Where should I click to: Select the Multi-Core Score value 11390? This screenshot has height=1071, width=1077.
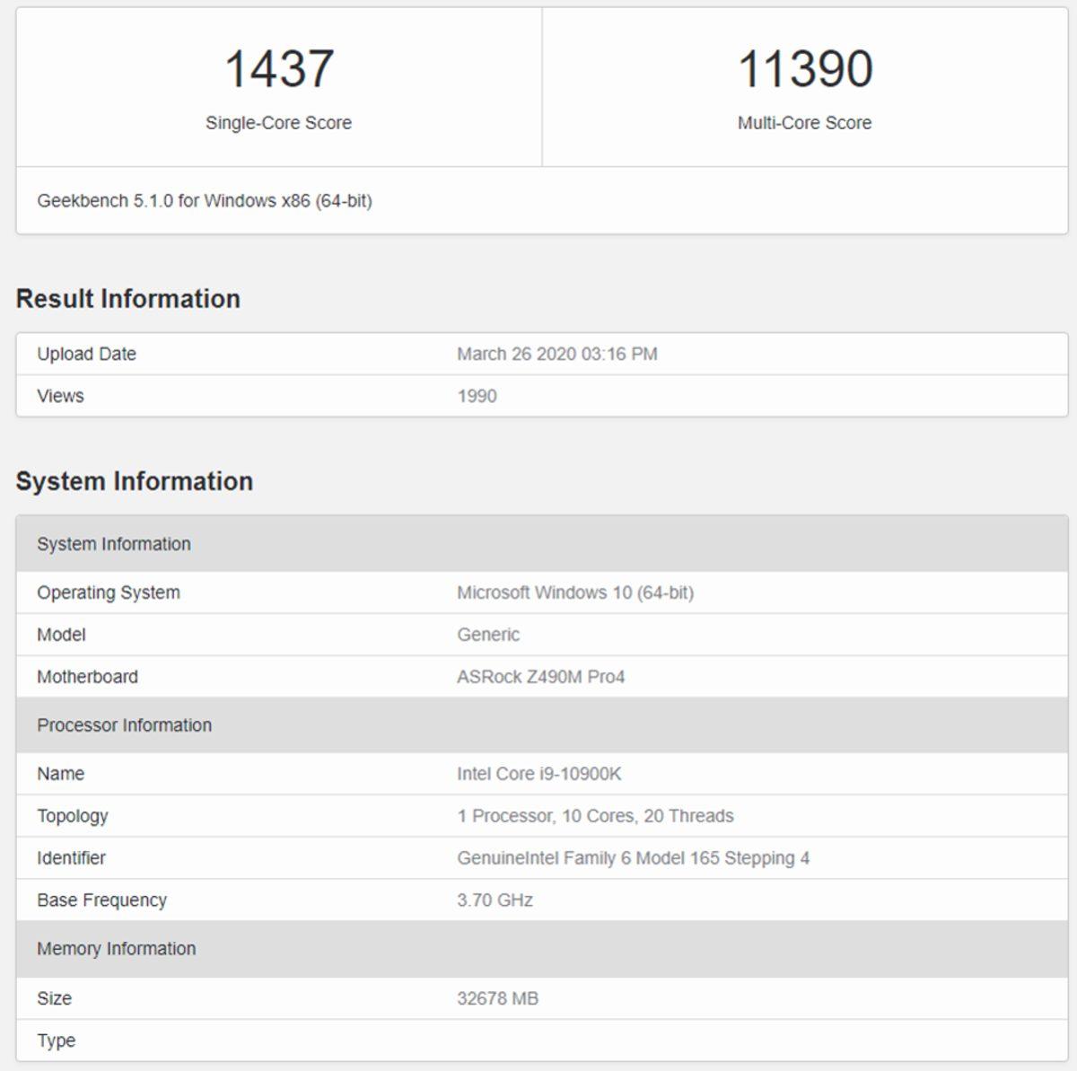[x=805, y=65]
